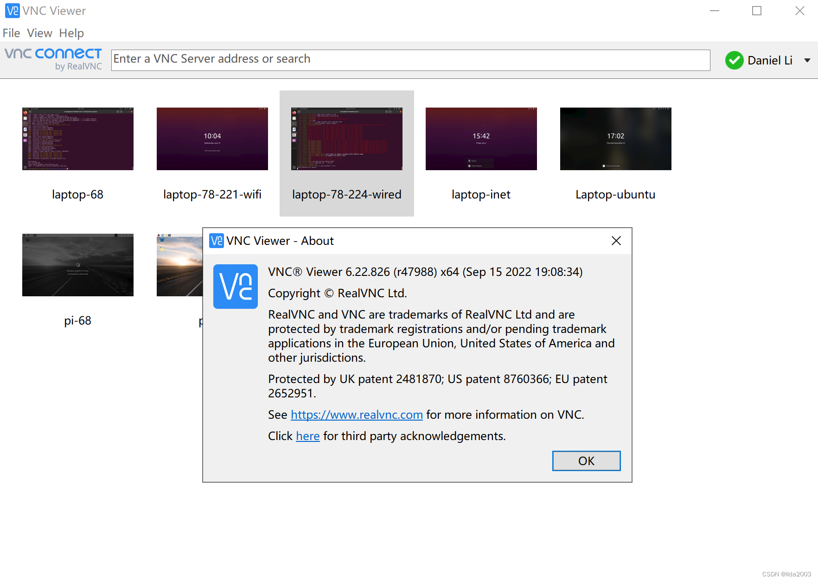Open the View menu
The width and height of the screenshot is (818, 581).
(x=39, y=33)
